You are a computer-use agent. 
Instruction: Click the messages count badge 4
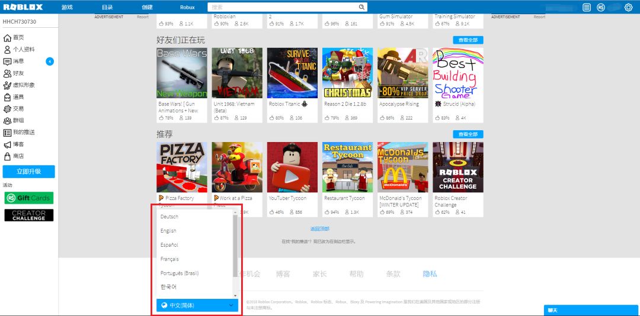click(x=50, y=62)
